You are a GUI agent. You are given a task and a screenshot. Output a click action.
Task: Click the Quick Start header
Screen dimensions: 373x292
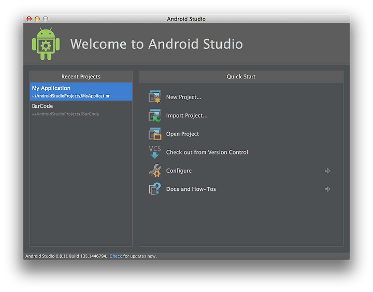(x=241, y=76)
